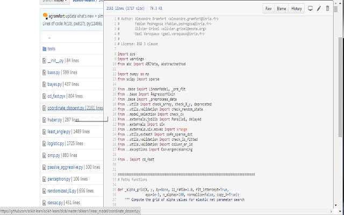Open the desktop view icon next to History
The height and width of the screenshot is (215, 344).
310,9
